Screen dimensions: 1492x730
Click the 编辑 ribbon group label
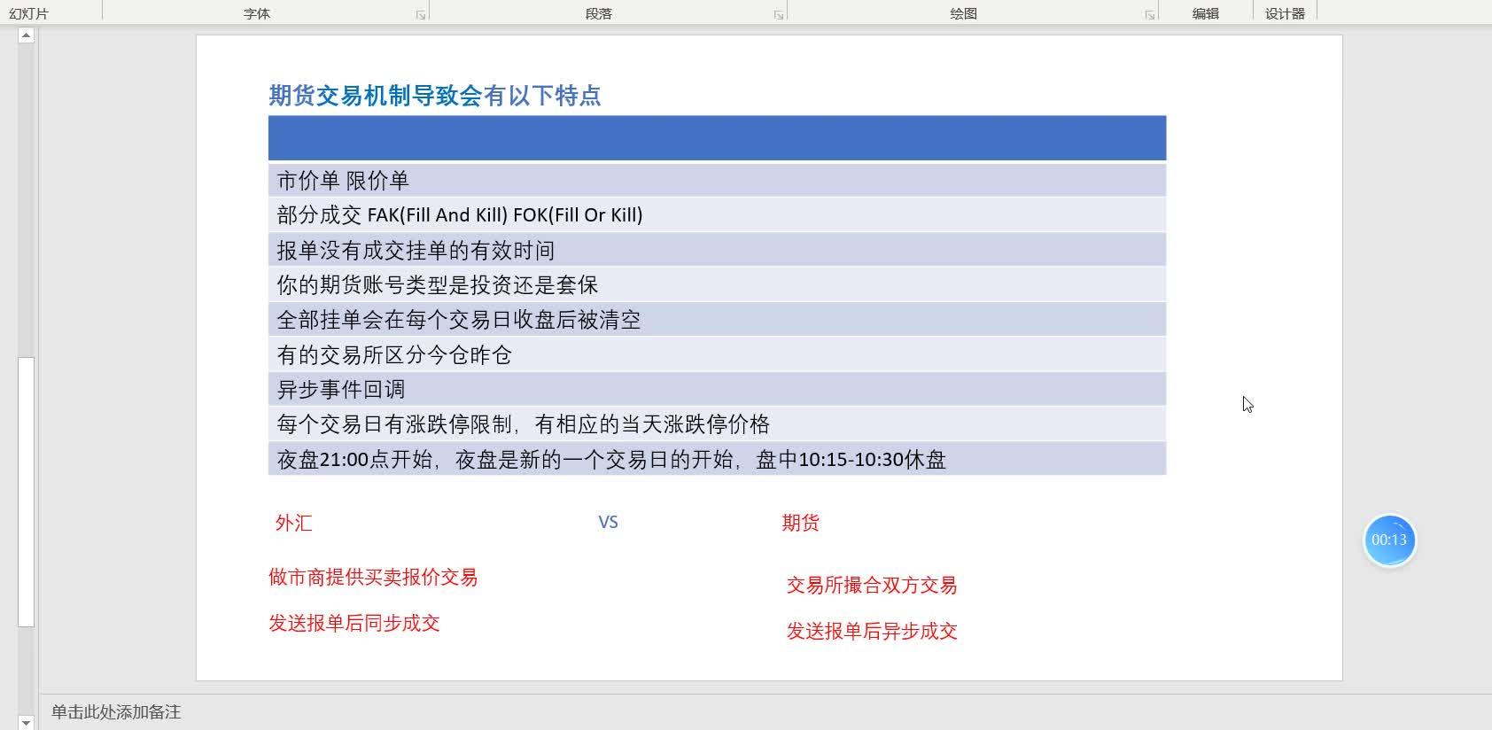[1206, 14]
